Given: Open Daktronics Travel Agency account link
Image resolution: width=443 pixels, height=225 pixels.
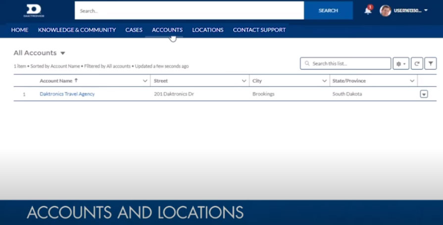Looking at the screenshot, I should 67,94.
